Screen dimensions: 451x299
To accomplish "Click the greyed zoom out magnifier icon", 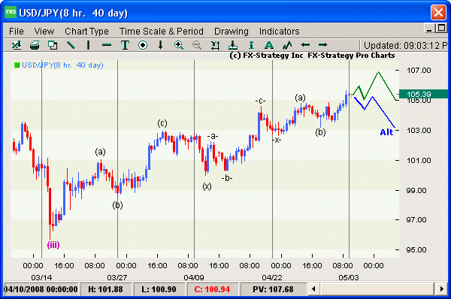I will [197, 45].
